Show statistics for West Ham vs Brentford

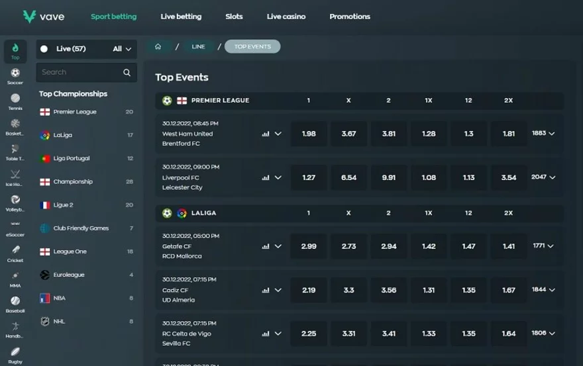coord(266,134)
